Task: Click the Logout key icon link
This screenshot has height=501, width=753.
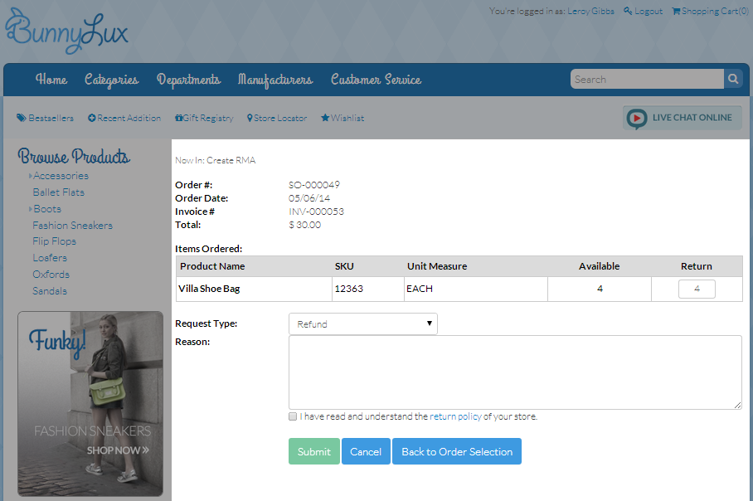Action: pos(643,11)
